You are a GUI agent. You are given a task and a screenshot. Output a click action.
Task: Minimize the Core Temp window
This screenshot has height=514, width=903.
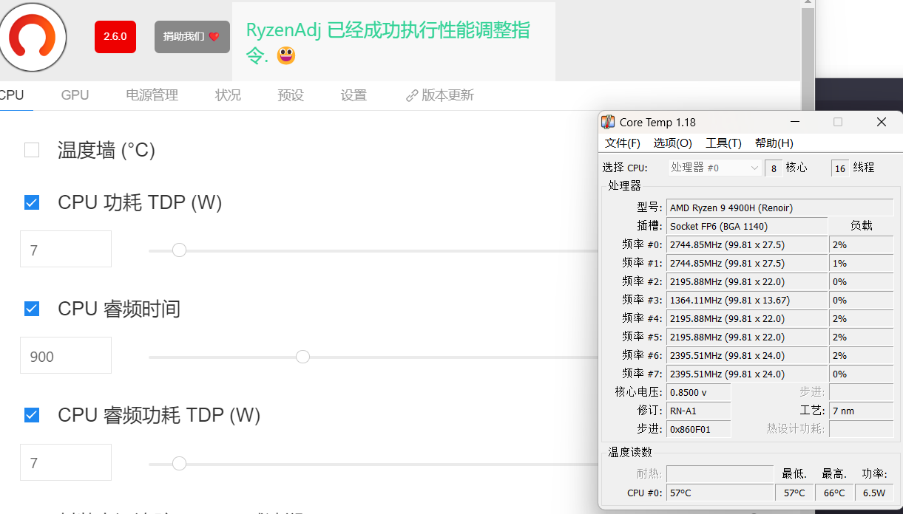tap(794, 122)
